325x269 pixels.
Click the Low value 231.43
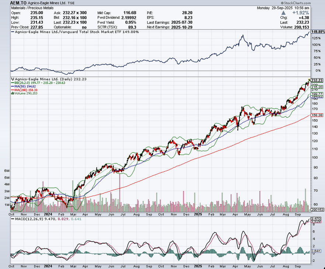click(x=37, y=23)
